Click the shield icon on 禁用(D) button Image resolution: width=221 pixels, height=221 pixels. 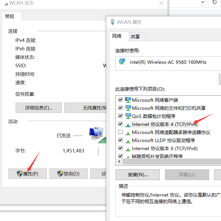(x=60, y=173)
